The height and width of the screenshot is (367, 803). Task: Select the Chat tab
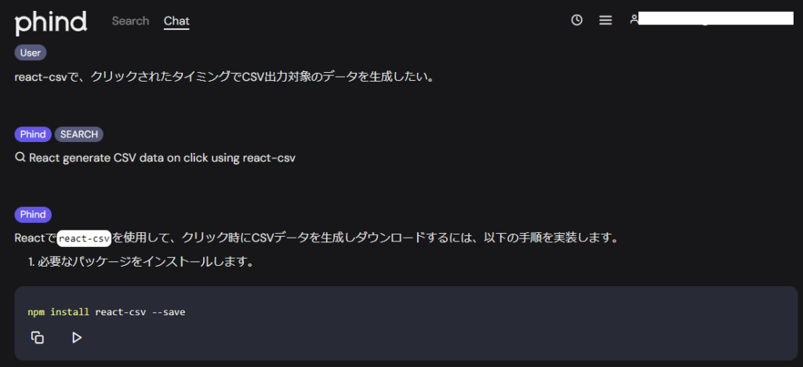click(x=176, y=21)
